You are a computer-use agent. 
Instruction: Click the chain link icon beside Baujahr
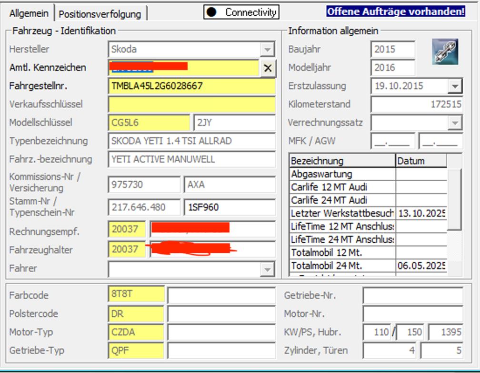(x=445, y=52)
